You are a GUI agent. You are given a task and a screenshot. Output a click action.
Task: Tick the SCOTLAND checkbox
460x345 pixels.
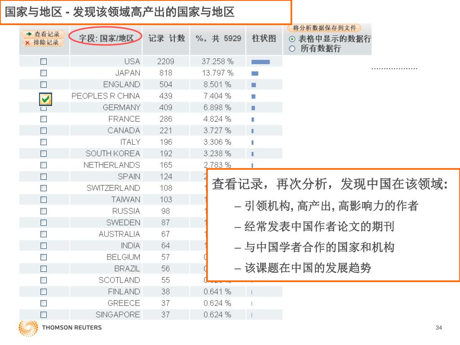point(44,280)
